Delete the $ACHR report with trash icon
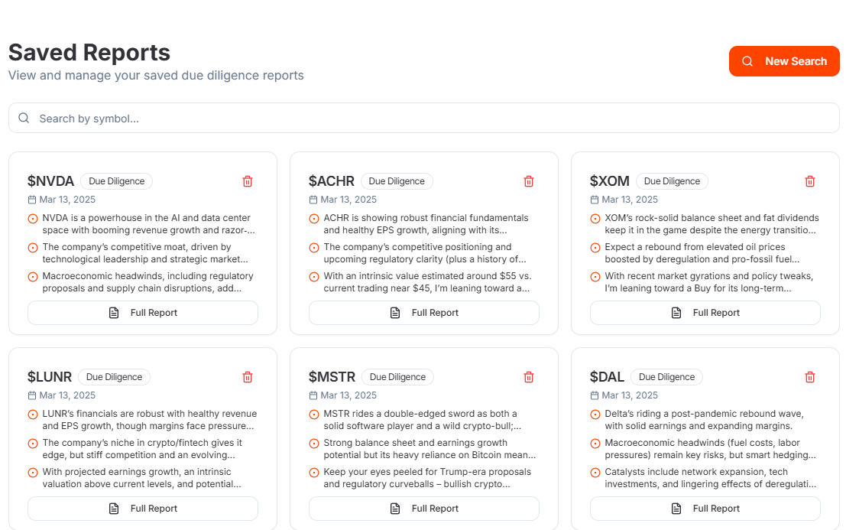Screen dimensions: 846x530 click(x=529, y=181)
